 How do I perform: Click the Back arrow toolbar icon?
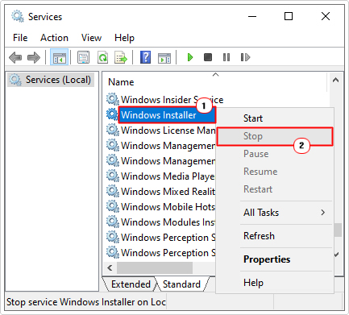(x=15, y=57)
